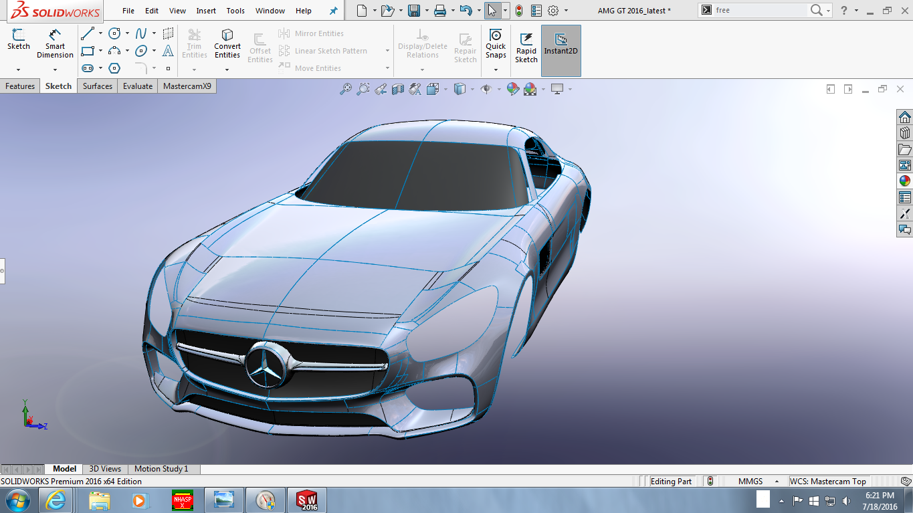Pin the menu bar with pushpin
The width and height of the screenshot is (913, 513).
333,11
